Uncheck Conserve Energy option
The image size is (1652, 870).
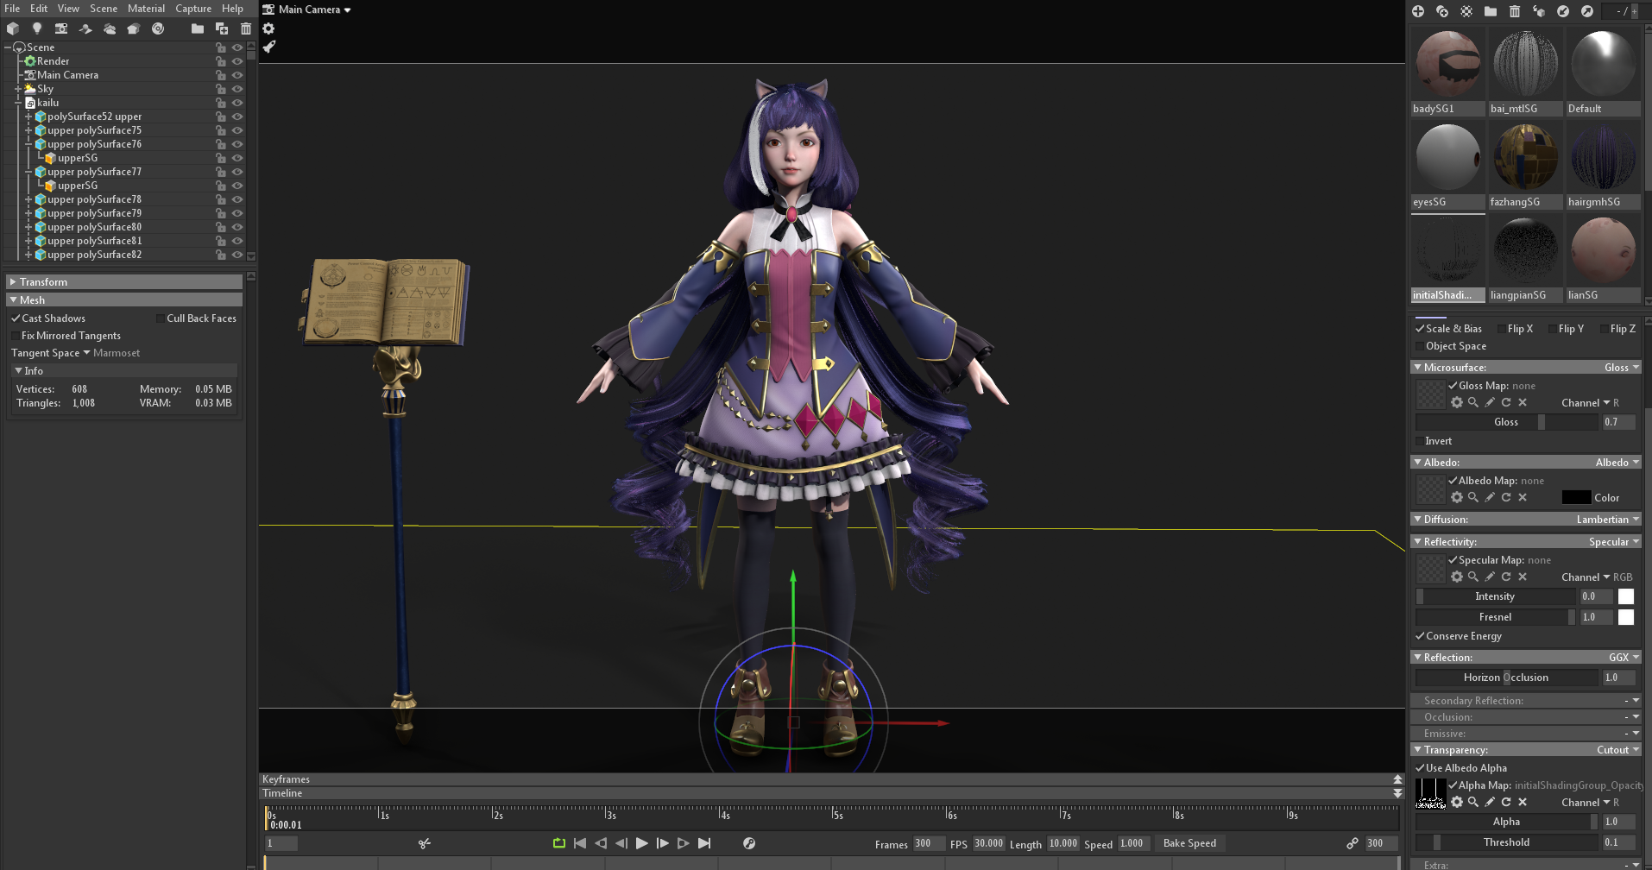point(1420,636)
